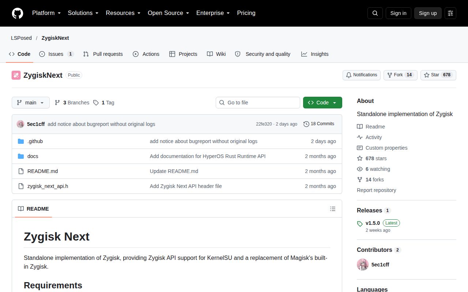Star the ZygiskNext repository
The width and height of the screenshot is (468, 292).
438,75
